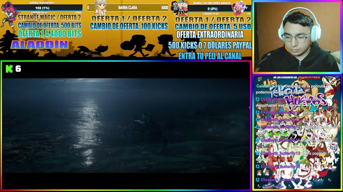Screen dimensions: 343x192
Task: Click the green Kick logo above the movie
Action: [9, 69]
